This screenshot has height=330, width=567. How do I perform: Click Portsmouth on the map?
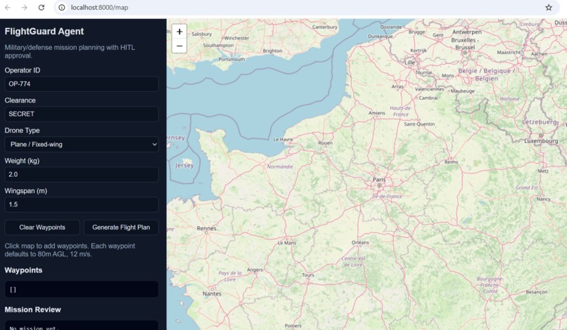(231, 59)
